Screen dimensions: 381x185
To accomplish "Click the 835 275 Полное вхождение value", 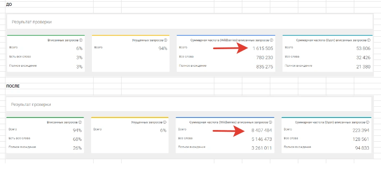I will pyautogui.click(x=264, y=67).
